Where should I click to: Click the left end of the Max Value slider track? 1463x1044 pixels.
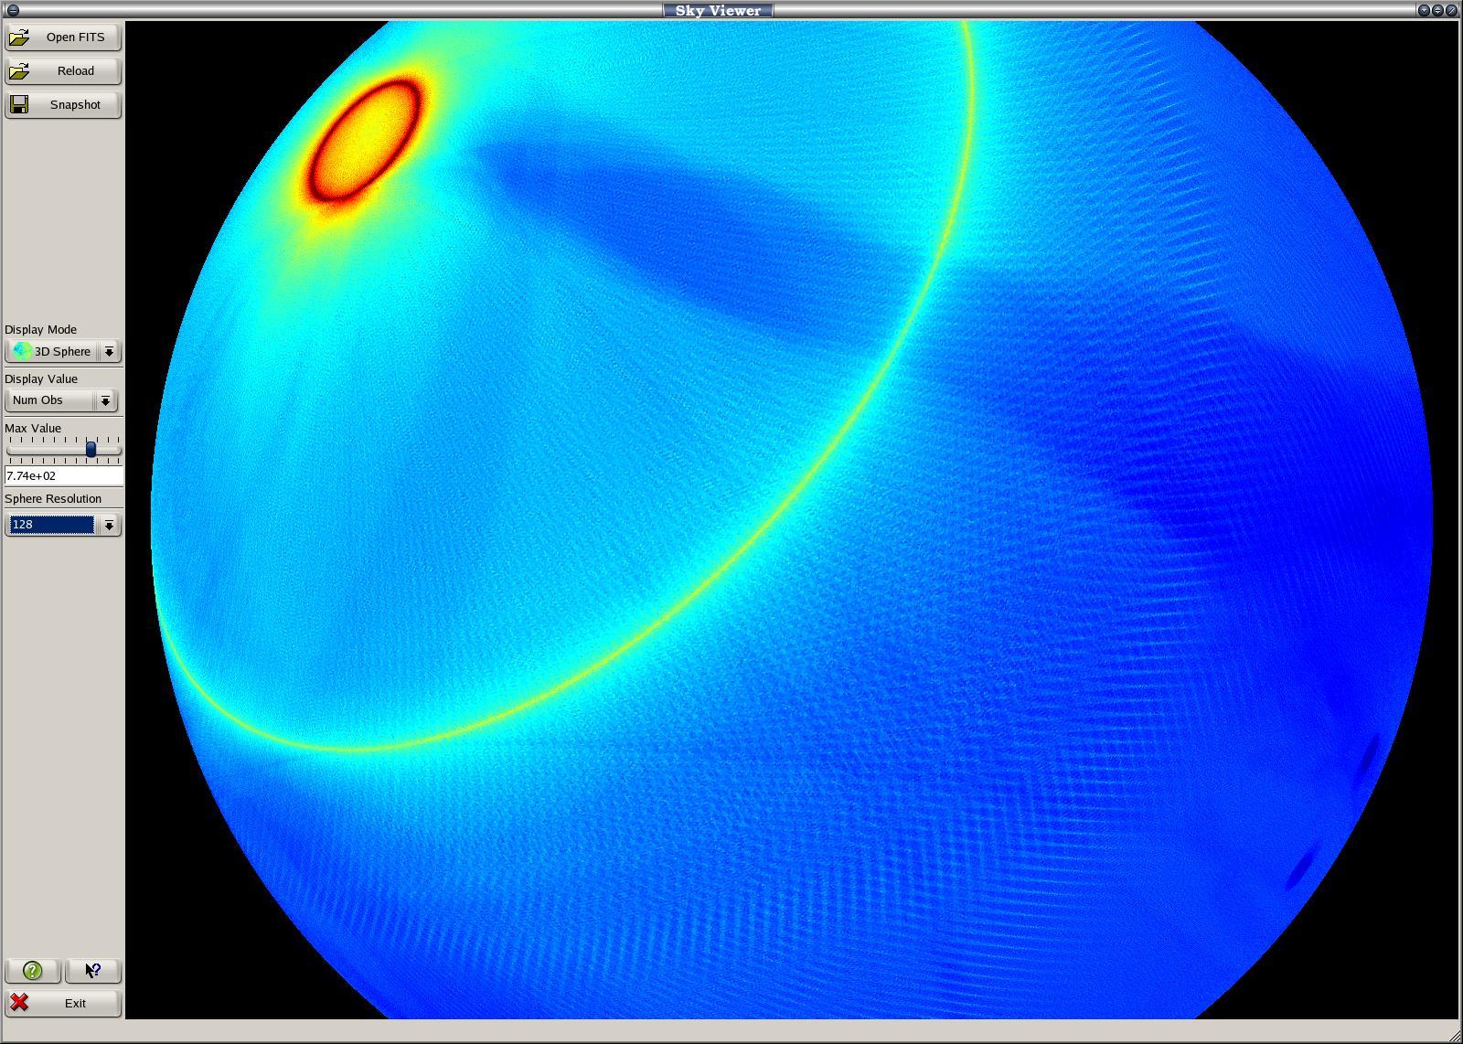pos(11,450)
